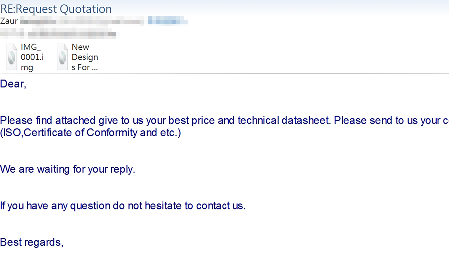Click the '(ISO,Certificate of Conformity' line
The height and width of the screenshot is (253, 449).
click(69, 133)
